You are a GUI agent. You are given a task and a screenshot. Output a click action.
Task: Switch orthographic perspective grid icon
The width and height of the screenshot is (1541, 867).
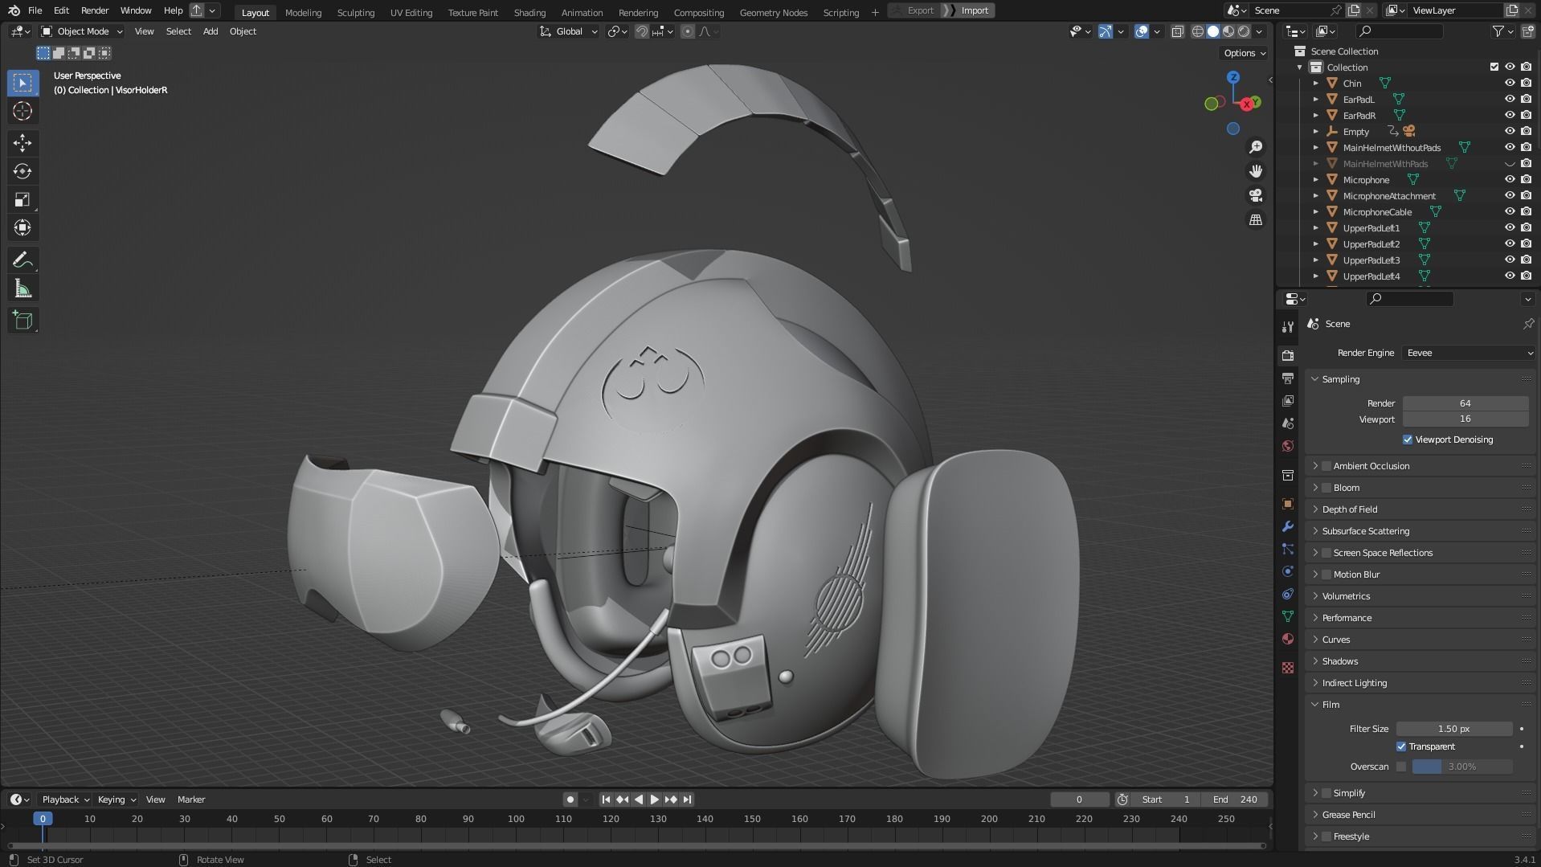[x=1255, y=219]
